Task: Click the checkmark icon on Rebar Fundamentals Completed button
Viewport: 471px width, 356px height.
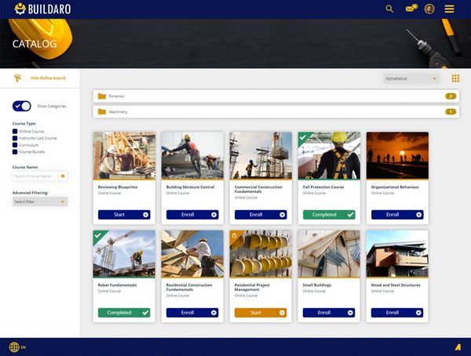Action: pos(145,313)
